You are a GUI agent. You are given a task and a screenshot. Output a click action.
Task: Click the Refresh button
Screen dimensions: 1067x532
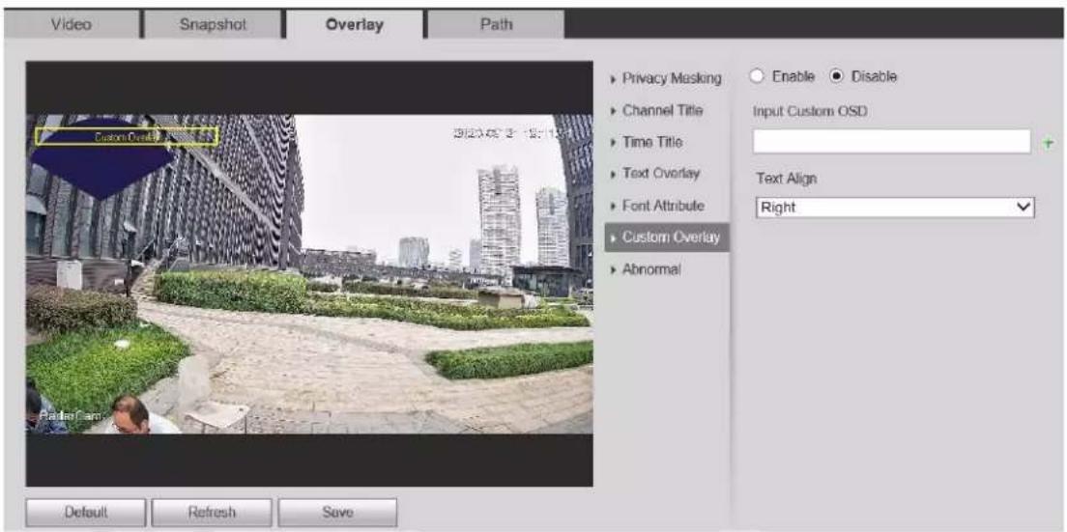(212, 512)
